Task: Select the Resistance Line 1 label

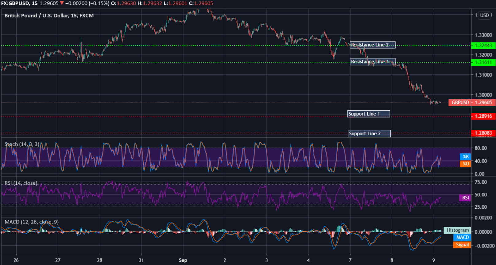Action: click(x=373, y=62)
